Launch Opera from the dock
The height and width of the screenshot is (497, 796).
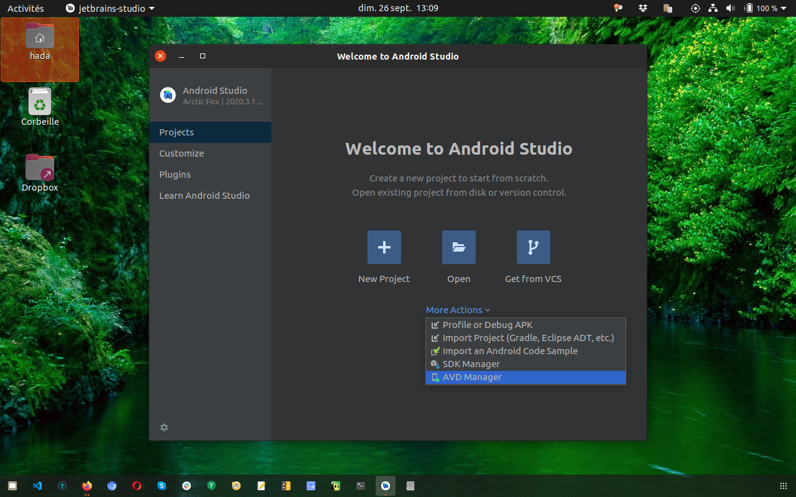click(x=137, y=486)
